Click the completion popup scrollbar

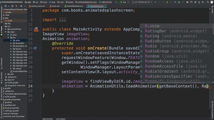click(x=213, y=29)
